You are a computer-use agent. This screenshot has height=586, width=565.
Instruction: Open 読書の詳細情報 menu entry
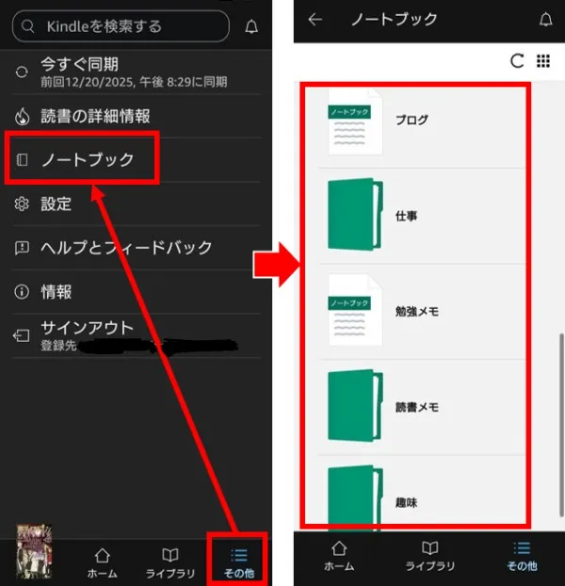click(x=94, y=116)
